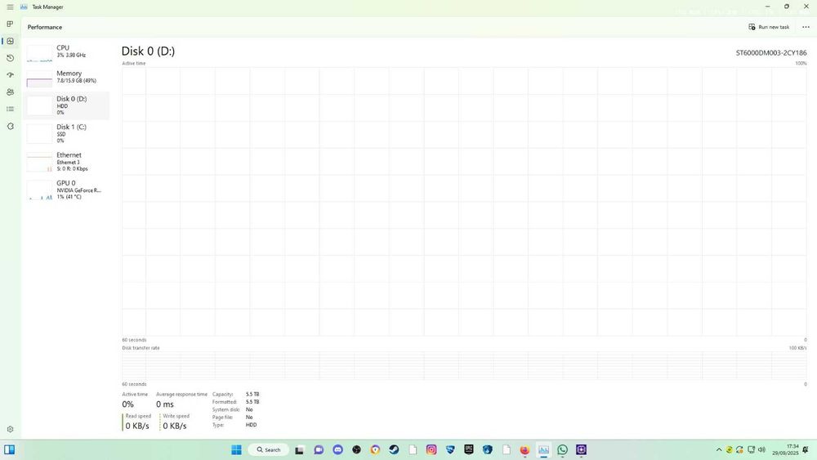Click the widgets icon at taskbar left
Viewport: 817px width, 460px height.
click(9, 449)
